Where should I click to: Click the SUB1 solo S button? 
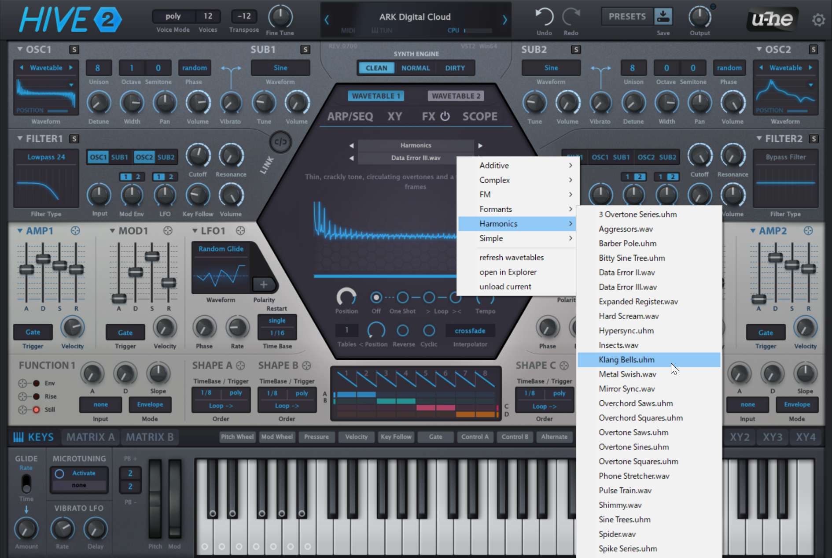pyautogui.click(x=305, y=49)
